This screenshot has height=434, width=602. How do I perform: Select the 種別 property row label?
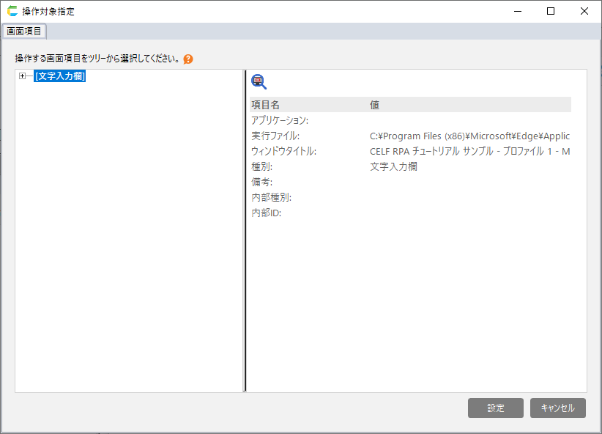262,166
